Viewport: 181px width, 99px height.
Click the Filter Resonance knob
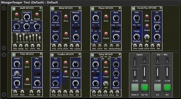point(37,83)
